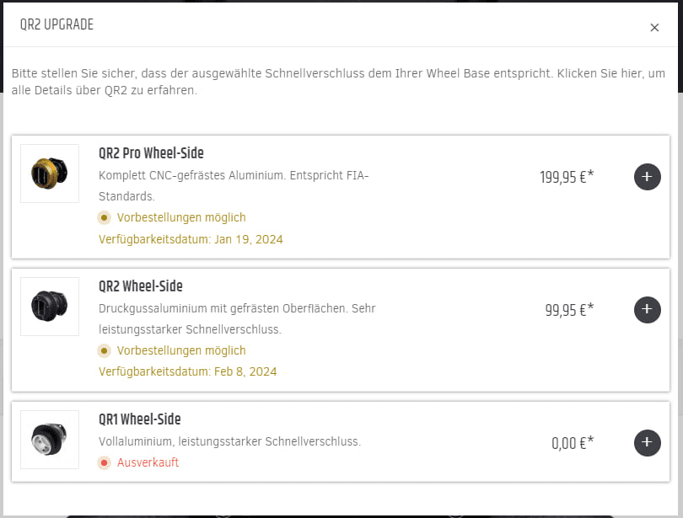
Task: View the QR1 Wheel-Side product image
Action: 50,440
